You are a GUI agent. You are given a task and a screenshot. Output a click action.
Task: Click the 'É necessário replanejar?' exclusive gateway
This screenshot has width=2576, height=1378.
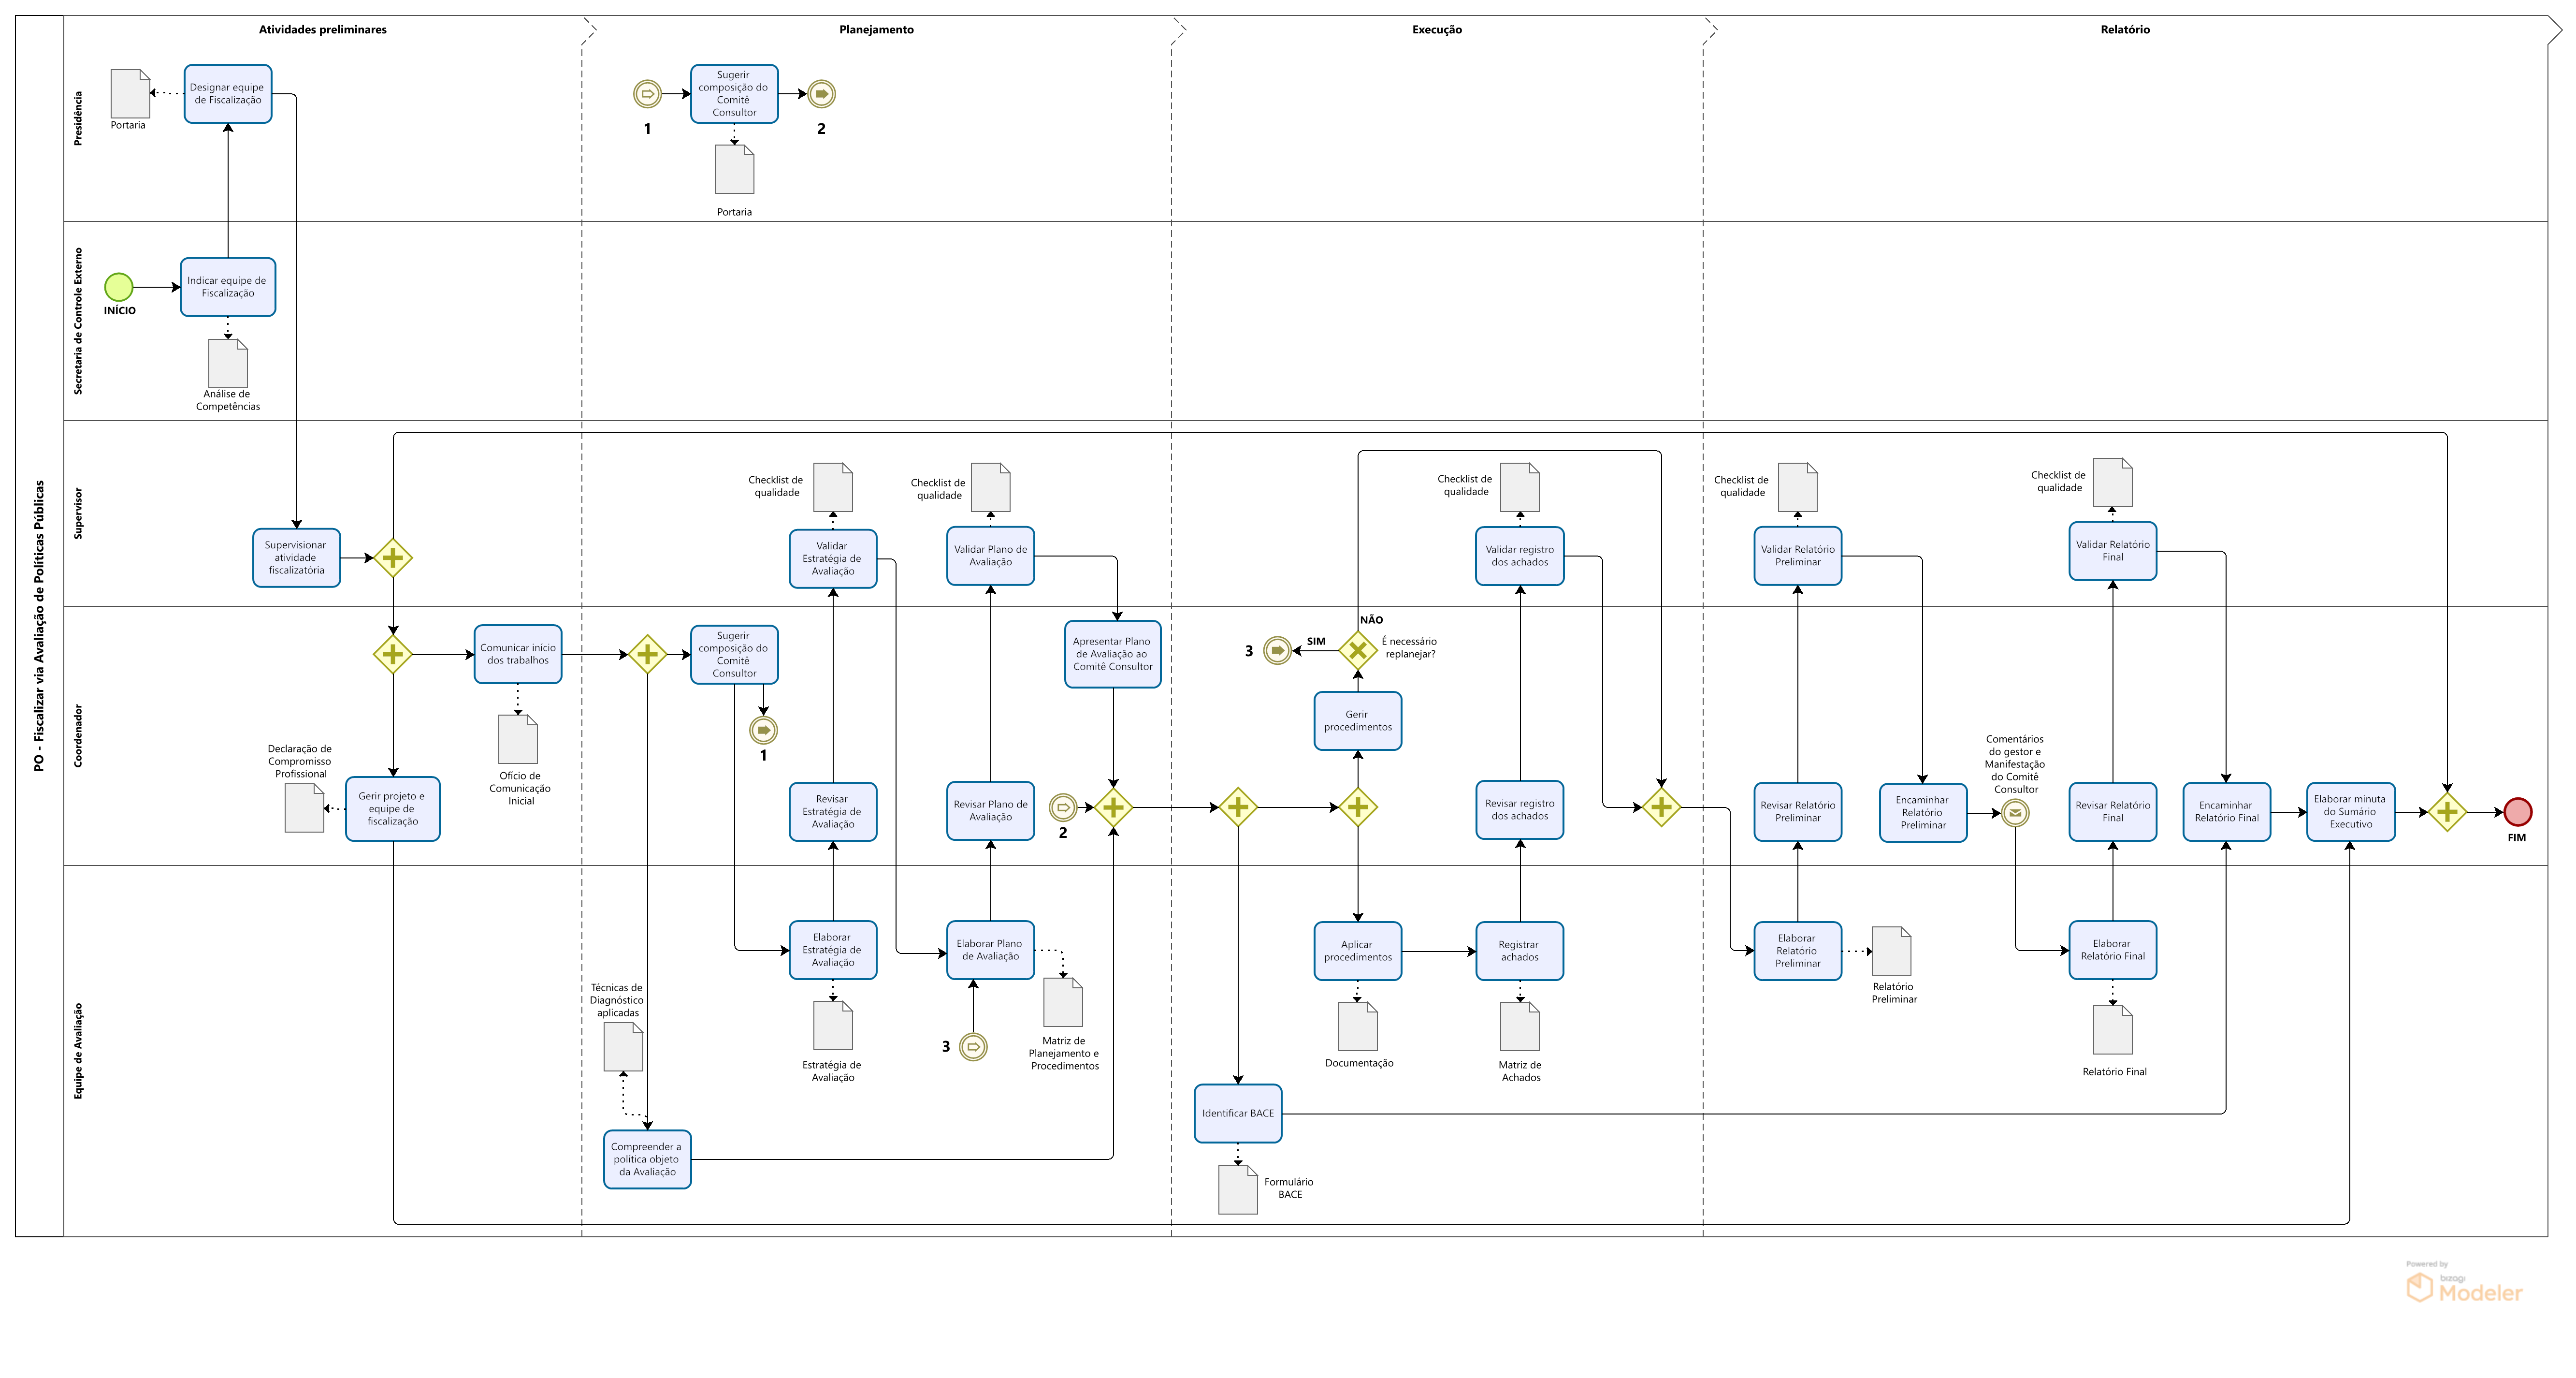point(1357,650)
